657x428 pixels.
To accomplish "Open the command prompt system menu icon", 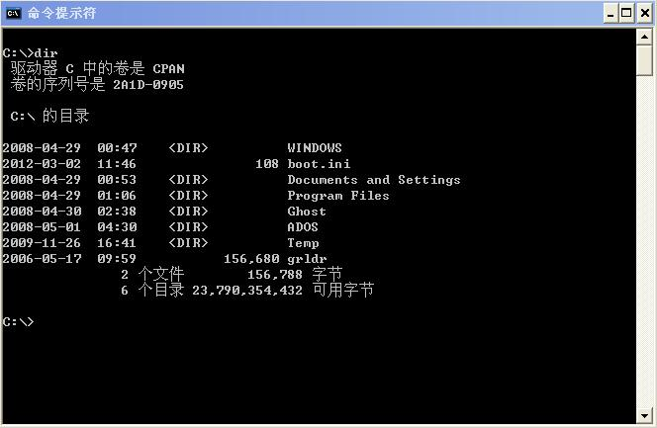I will [14, 14].
